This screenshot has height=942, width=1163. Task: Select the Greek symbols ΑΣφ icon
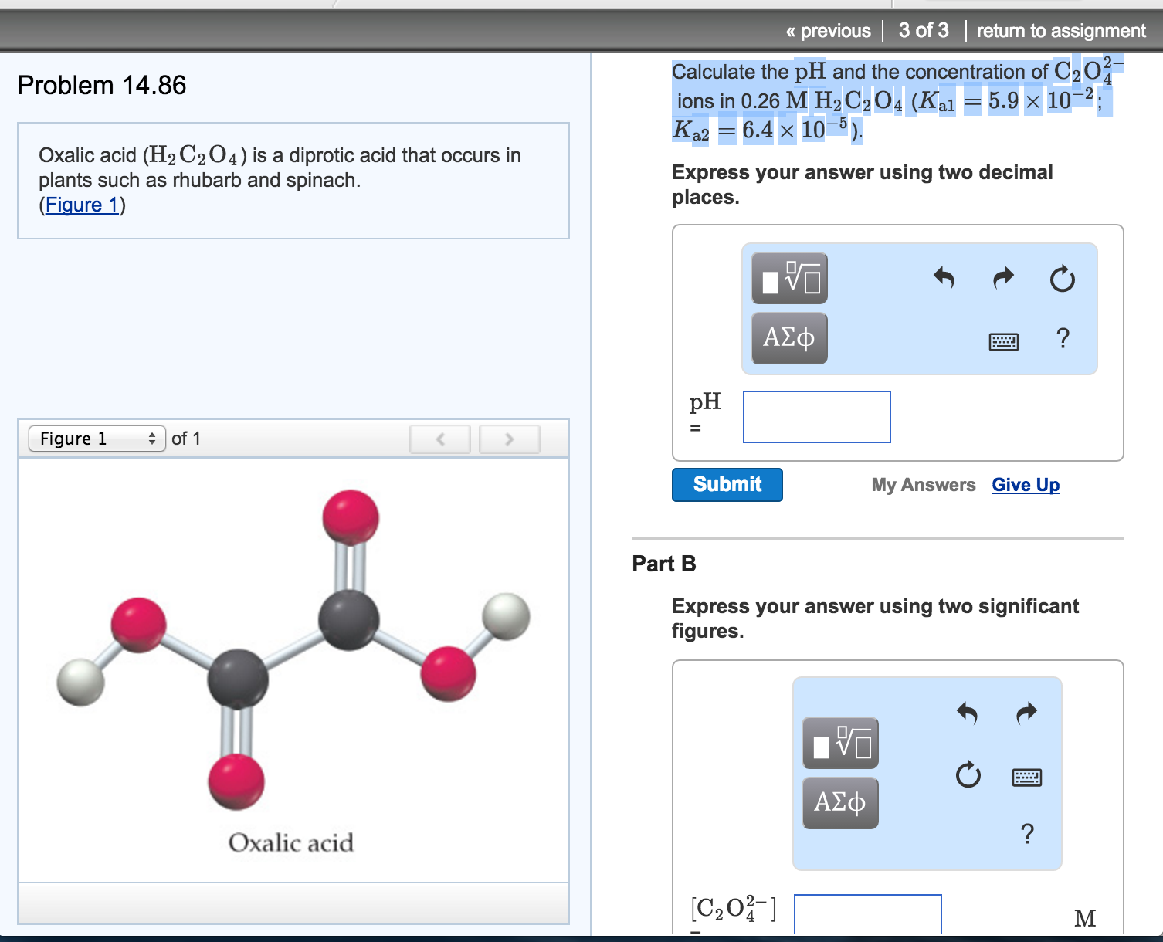(x=789, y=337)
